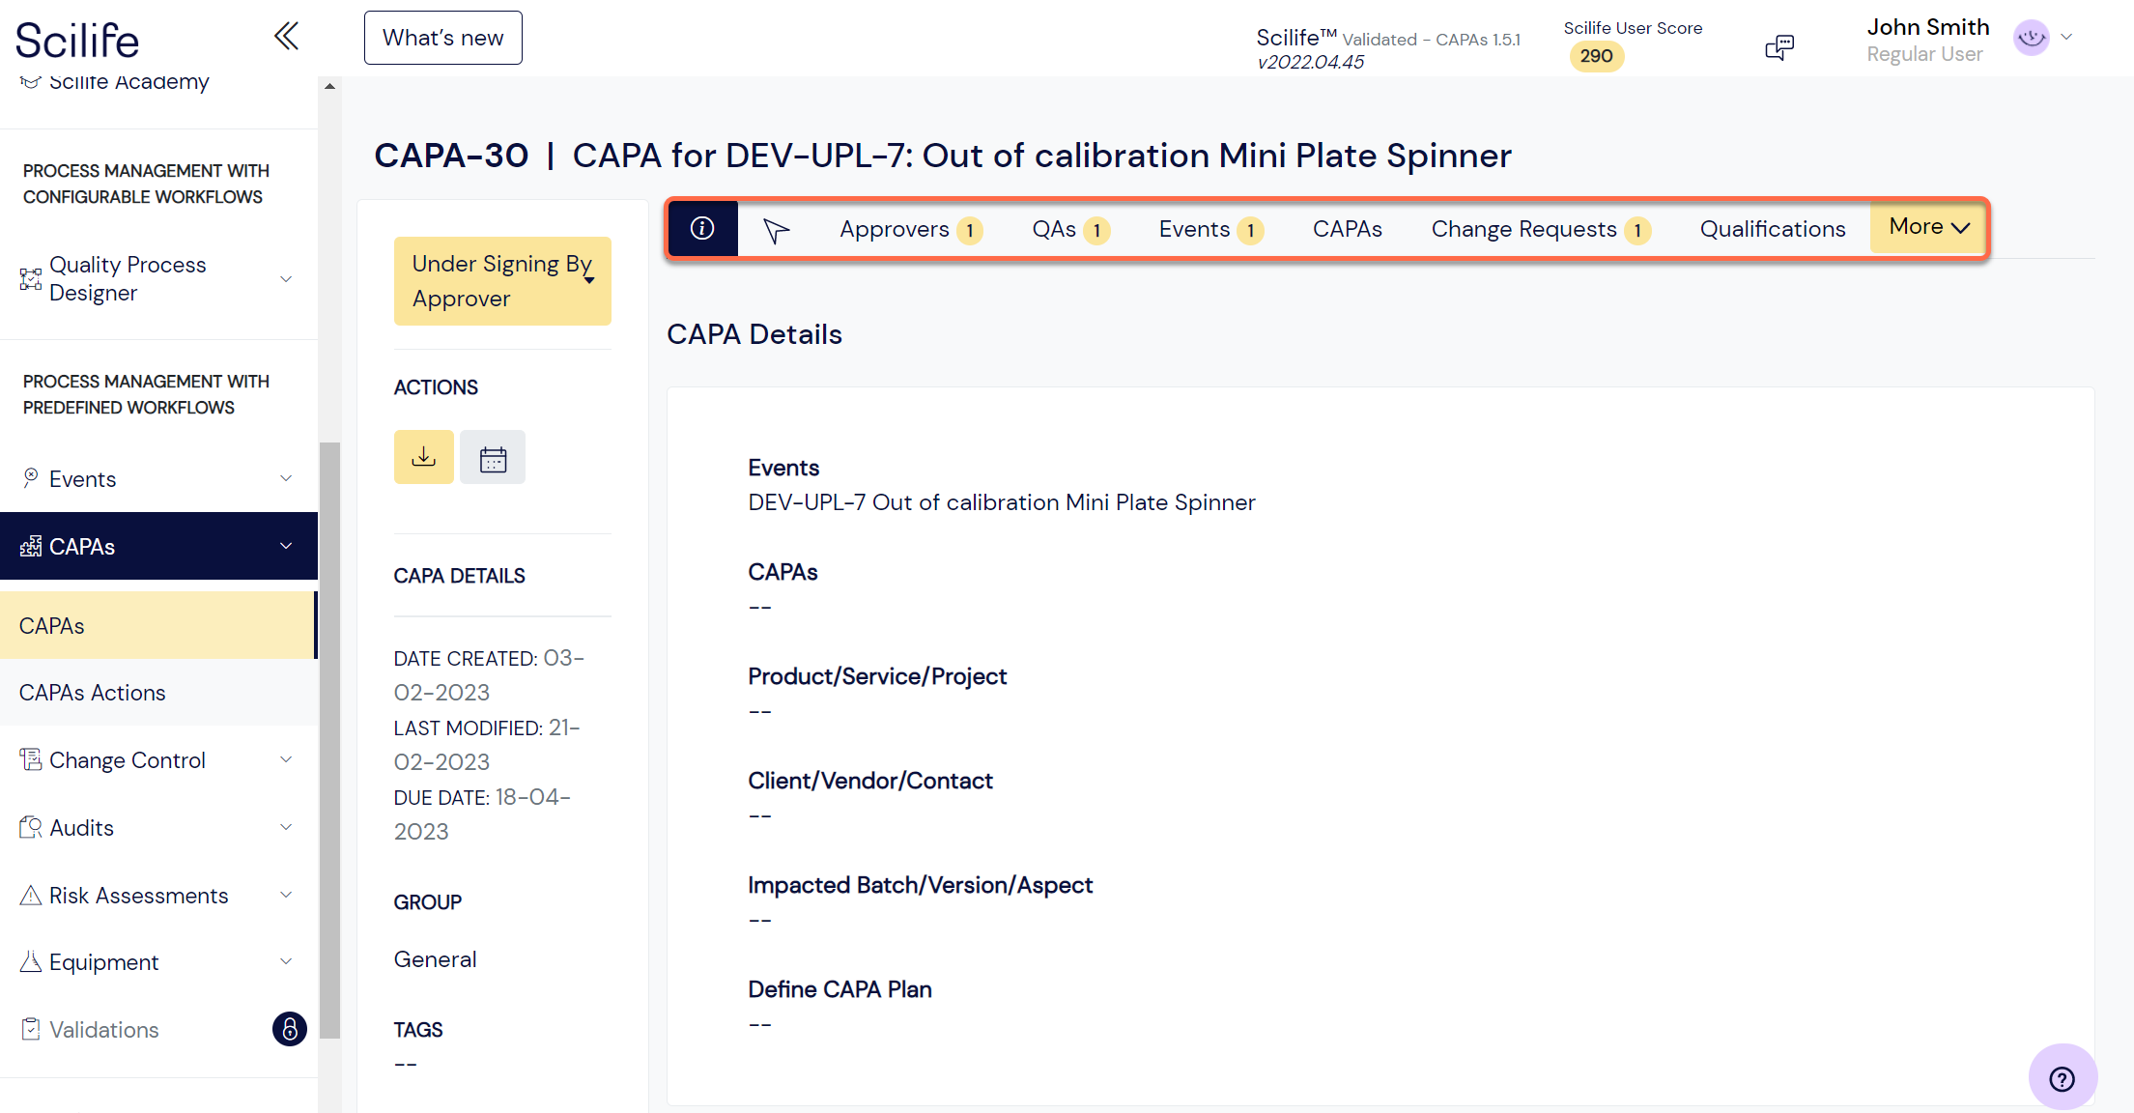Click the Scilife Academy sidebar icon
The width and height of the screenshot is (2134, 1113).
[x=30, y=81]
